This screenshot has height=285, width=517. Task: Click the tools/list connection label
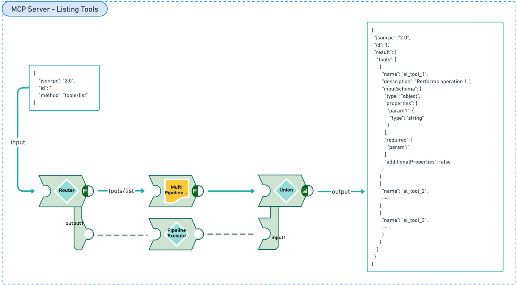[121, 191]
